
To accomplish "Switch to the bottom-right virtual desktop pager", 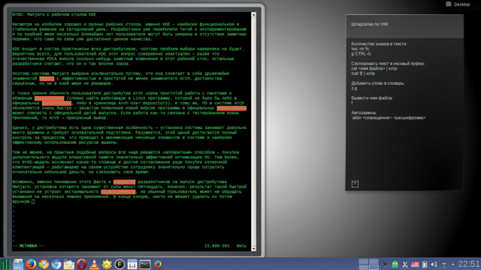I will [374, 267].
